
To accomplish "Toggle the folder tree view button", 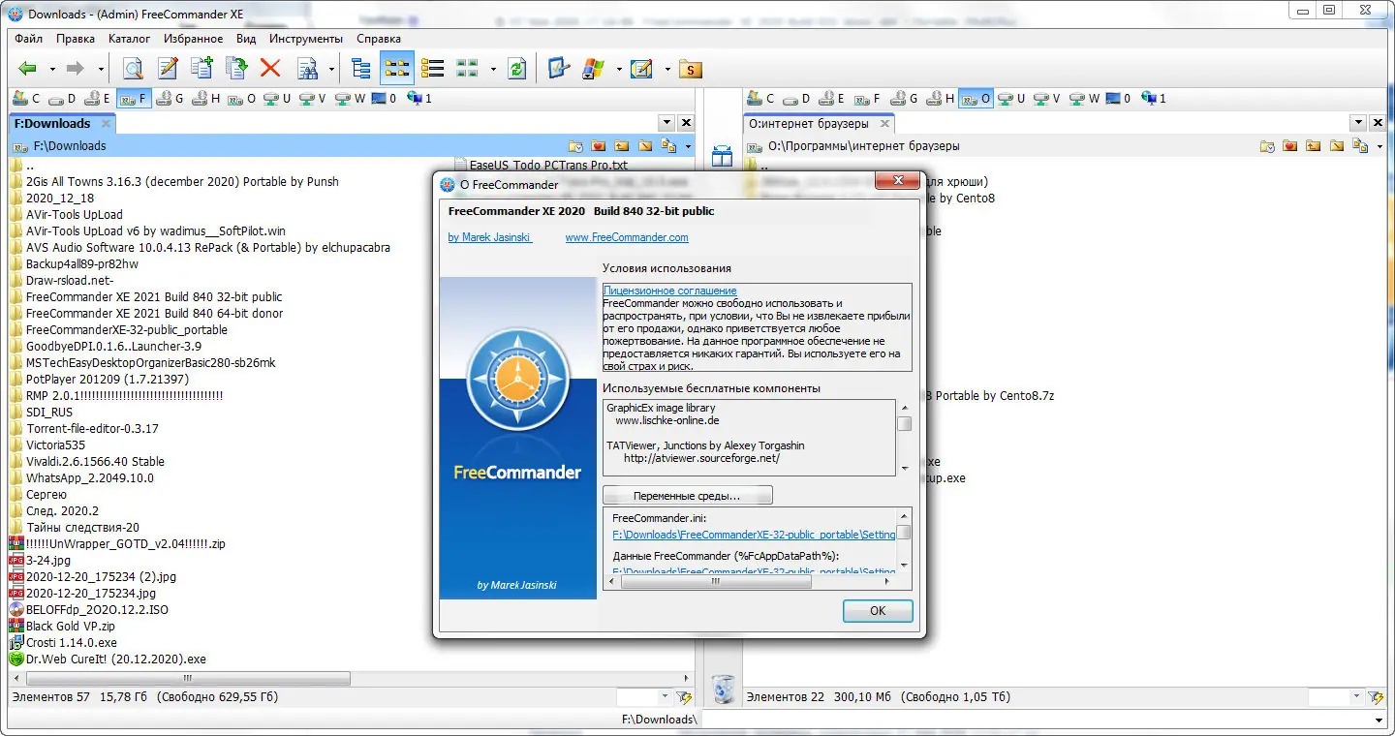I will 361,69.
